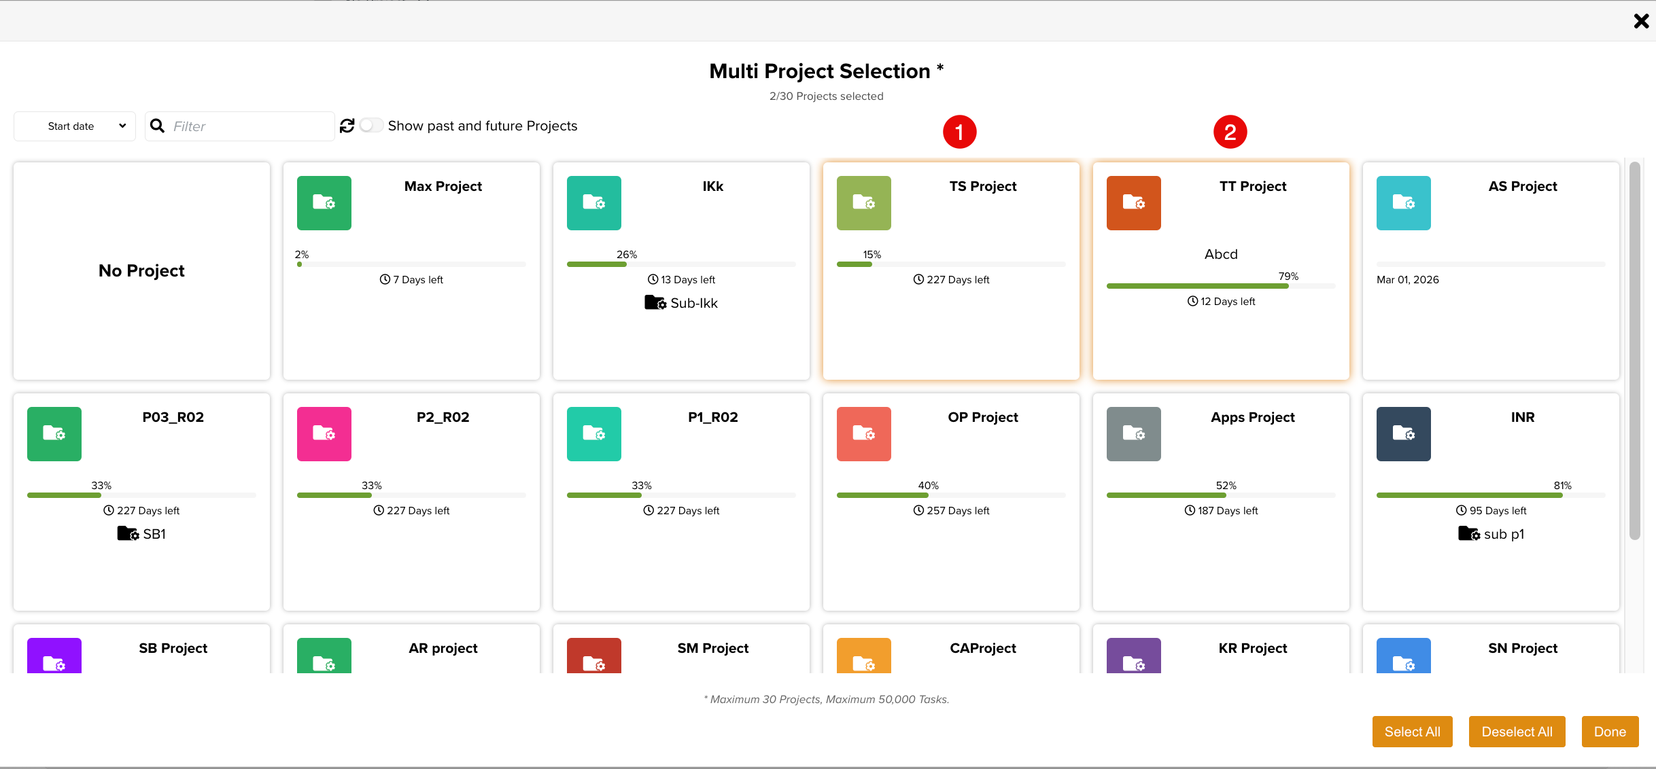Click the AR project title
The image size is (1656, 769).
(443, 648)
